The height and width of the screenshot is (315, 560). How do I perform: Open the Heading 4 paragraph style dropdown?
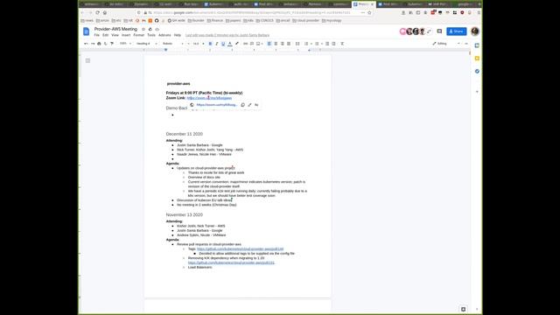(x=147, y=44)
